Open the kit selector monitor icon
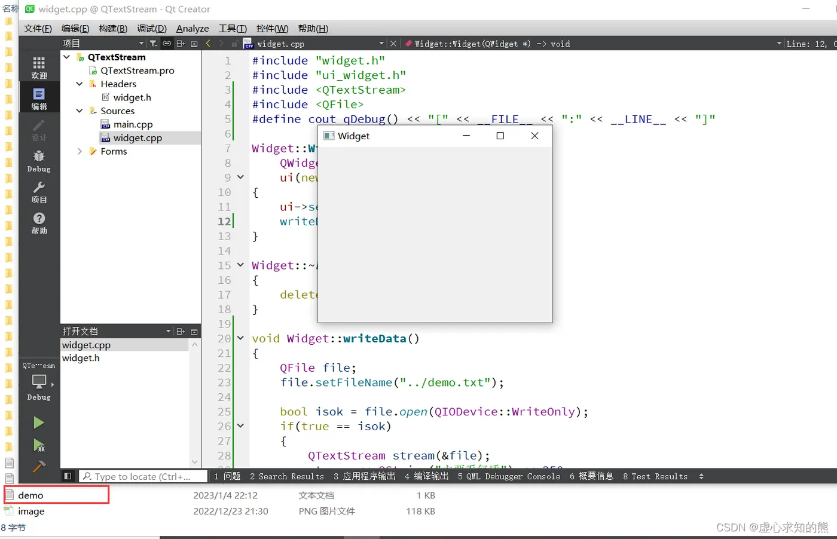The height and width of the screenshot is (539, 837). [x=39, y=381]
